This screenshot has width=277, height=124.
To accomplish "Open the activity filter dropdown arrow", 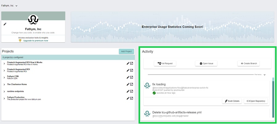I will pyautogui.click(x=264, y=75).
